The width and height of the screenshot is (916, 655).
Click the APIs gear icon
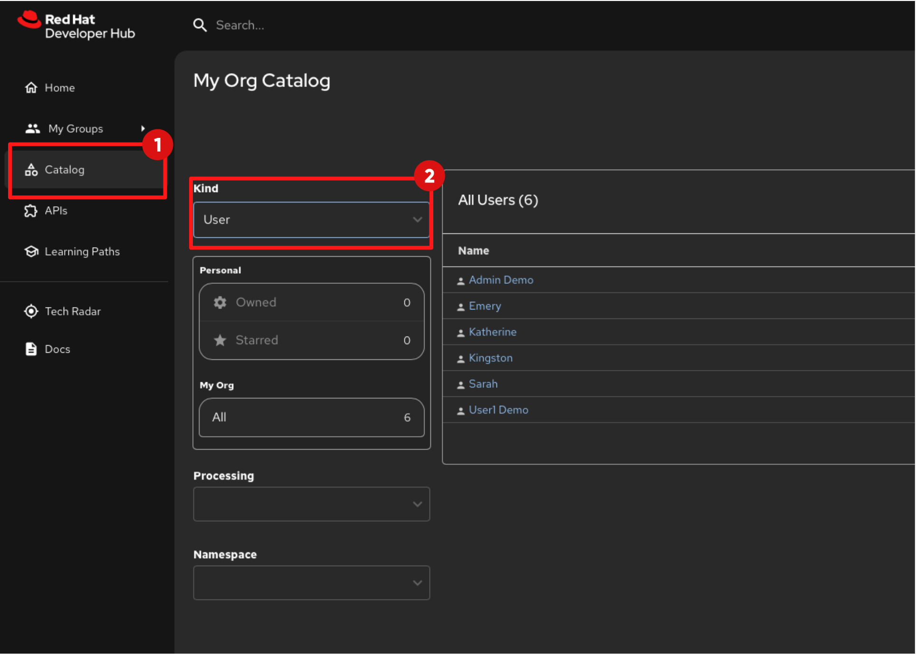[x=30, y=211]
